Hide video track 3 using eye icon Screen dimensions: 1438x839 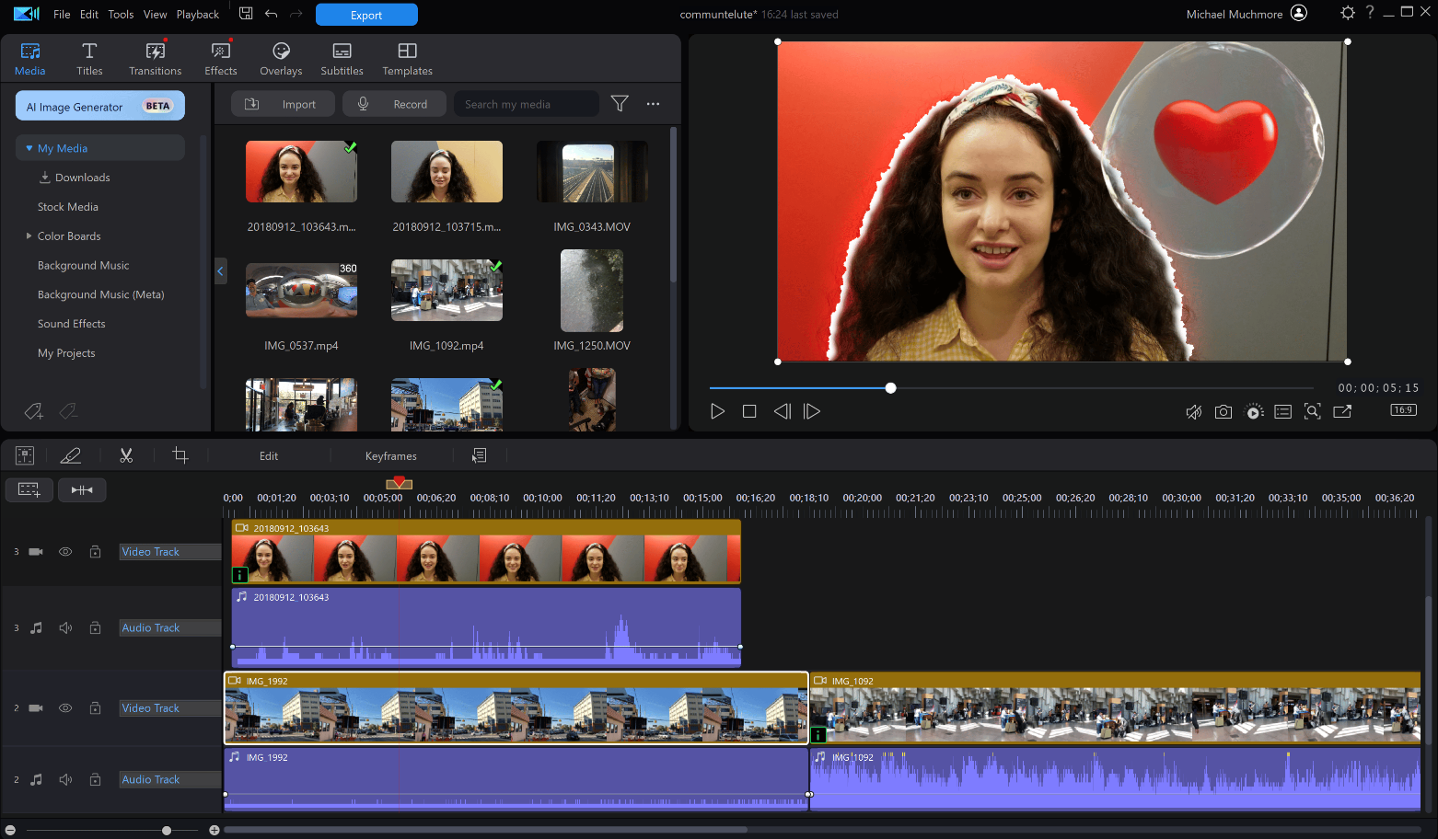coord(65,552)
